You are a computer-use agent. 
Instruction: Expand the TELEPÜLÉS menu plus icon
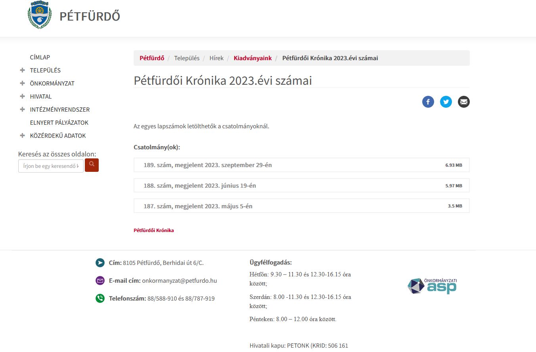click(x=22, y=70)
